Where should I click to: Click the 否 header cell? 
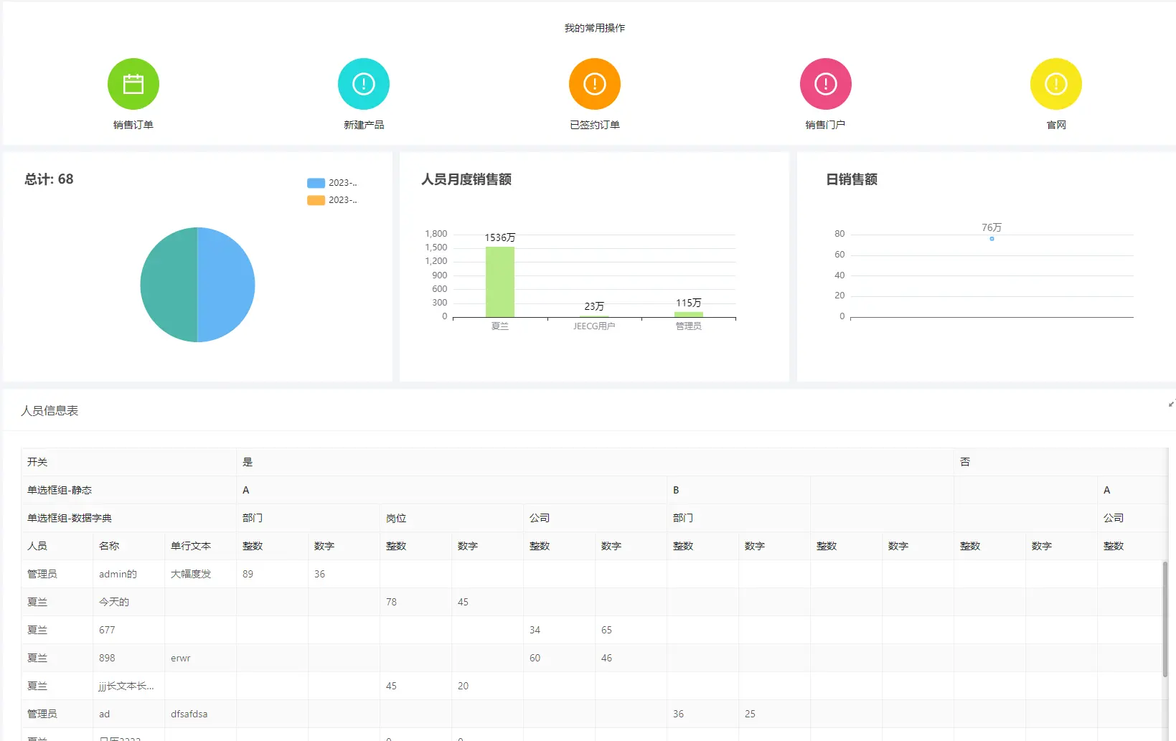pyautogui.click(x=1062, y=462)
